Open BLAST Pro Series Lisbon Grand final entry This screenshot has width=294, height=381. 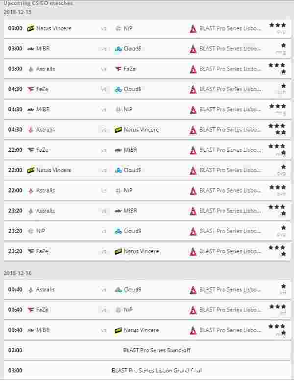click(x=147, y=371)
